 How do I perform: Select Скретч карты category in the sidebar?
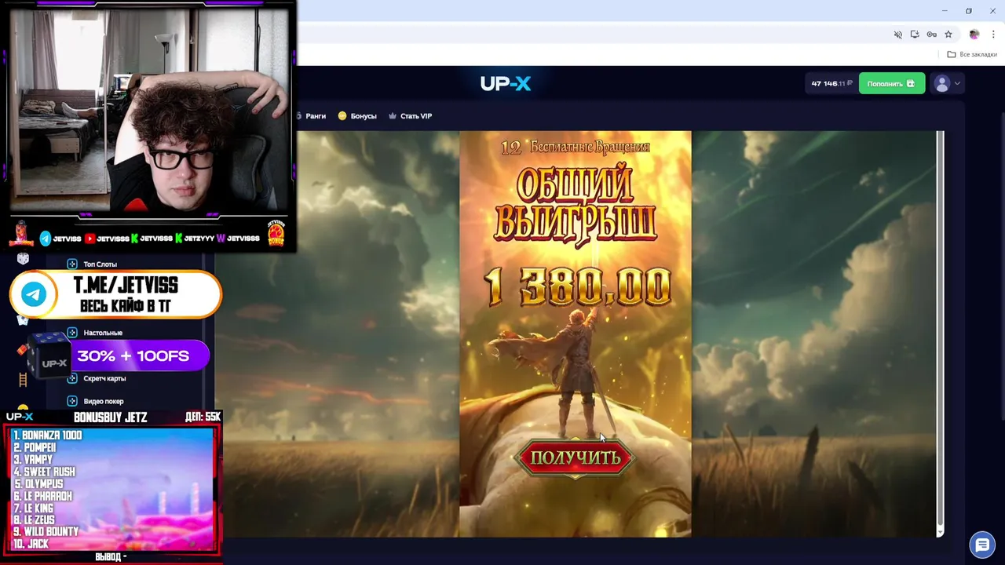pyautogui.click(x=104, y=378)
